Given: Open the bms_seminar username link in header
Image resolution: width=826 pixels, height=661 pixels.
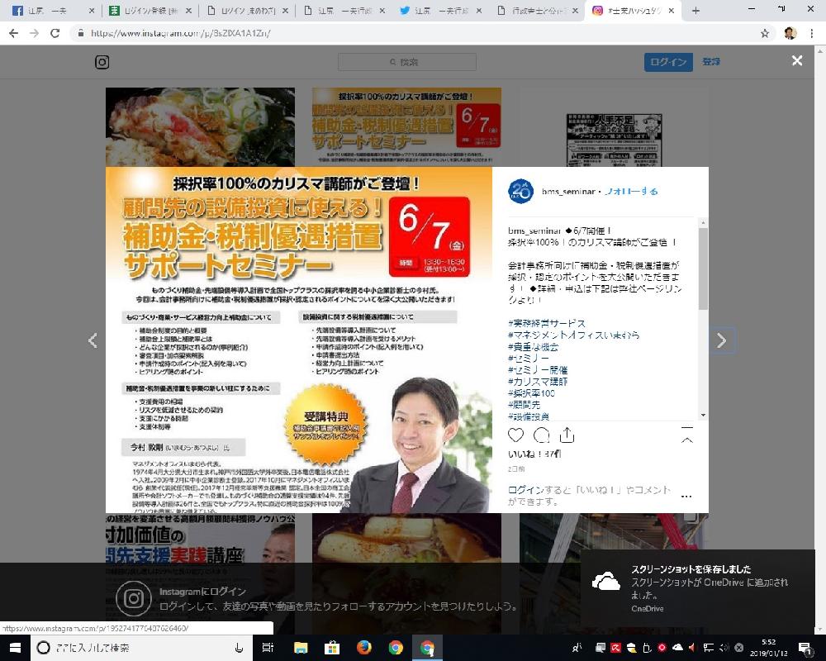Looking at the screenshot, I should coord(568,192).
